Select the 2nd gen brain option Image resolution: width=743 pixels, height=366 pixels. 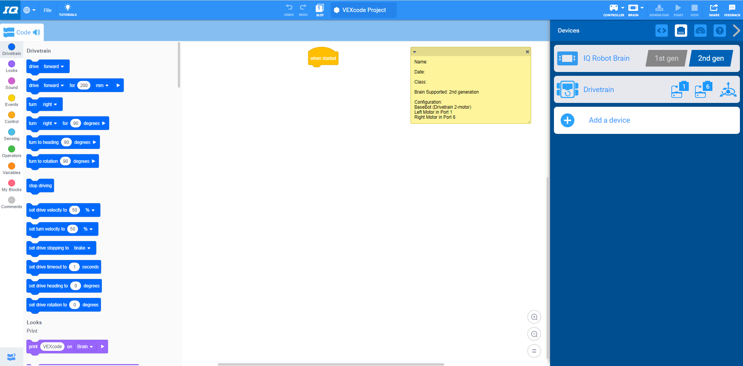[x=710, y=58]
